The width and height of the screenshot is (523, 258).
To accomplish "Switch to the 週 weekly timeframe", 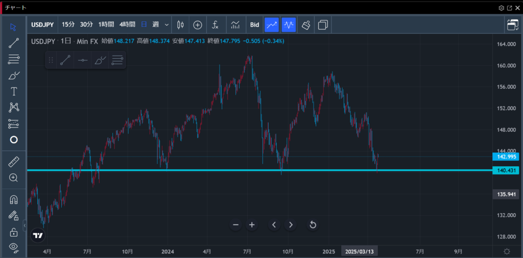I will click(x=155, y=24).
